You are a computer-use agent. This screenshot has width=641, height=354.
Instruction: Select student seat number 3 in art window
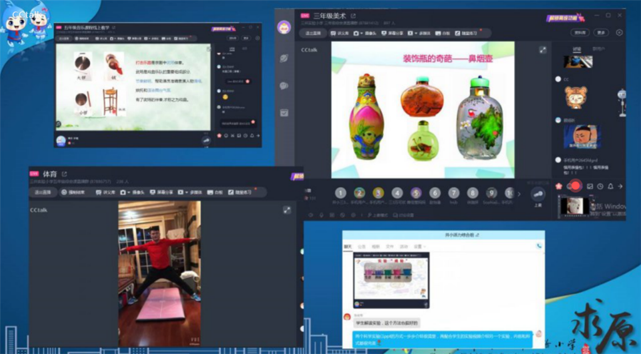point(378,192)
